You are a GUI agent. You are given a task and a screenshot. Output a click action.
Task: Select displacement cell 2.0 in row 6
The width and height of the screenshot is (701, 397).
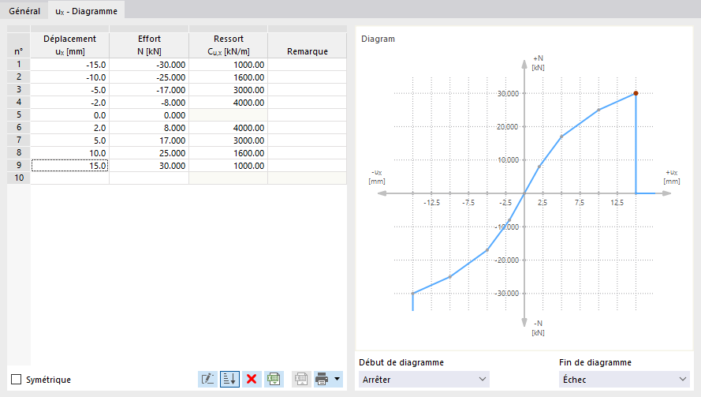(x=69, y=128)
